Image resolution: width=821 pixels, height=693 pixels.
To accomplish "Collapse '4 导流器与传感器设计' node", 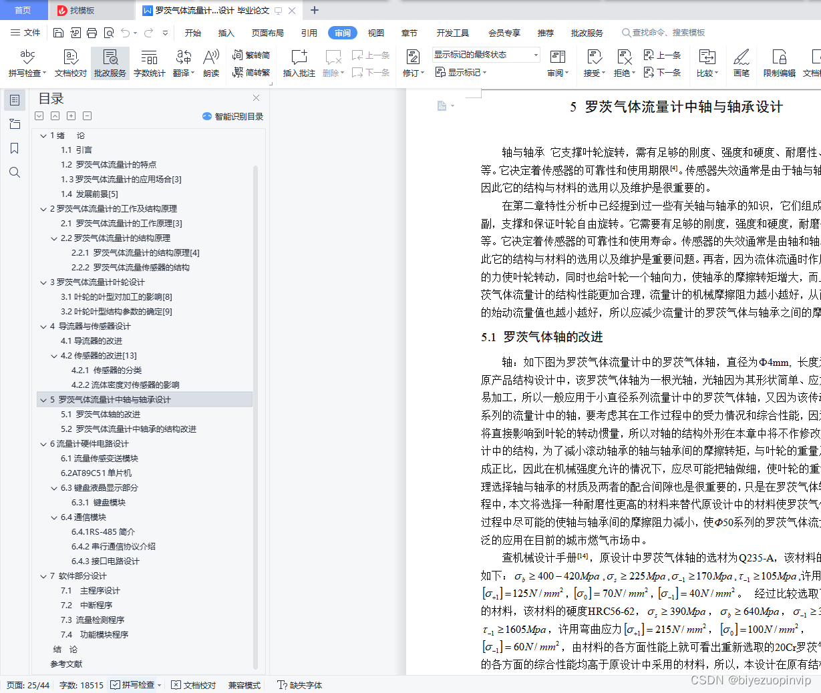I will tap(43, 326).
